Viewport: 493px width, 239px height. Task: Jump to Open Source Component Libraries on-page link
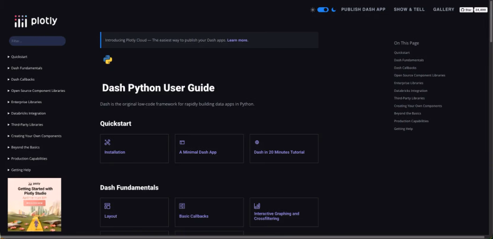tap(420, 75)
